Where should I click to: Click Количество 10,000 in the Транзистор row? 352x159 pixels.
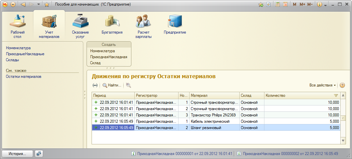(302, 115)
